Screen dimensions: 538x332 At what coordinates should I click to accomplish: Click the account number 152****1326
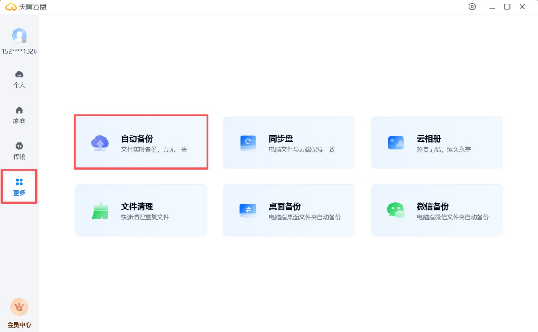click(x=19, y=51)
